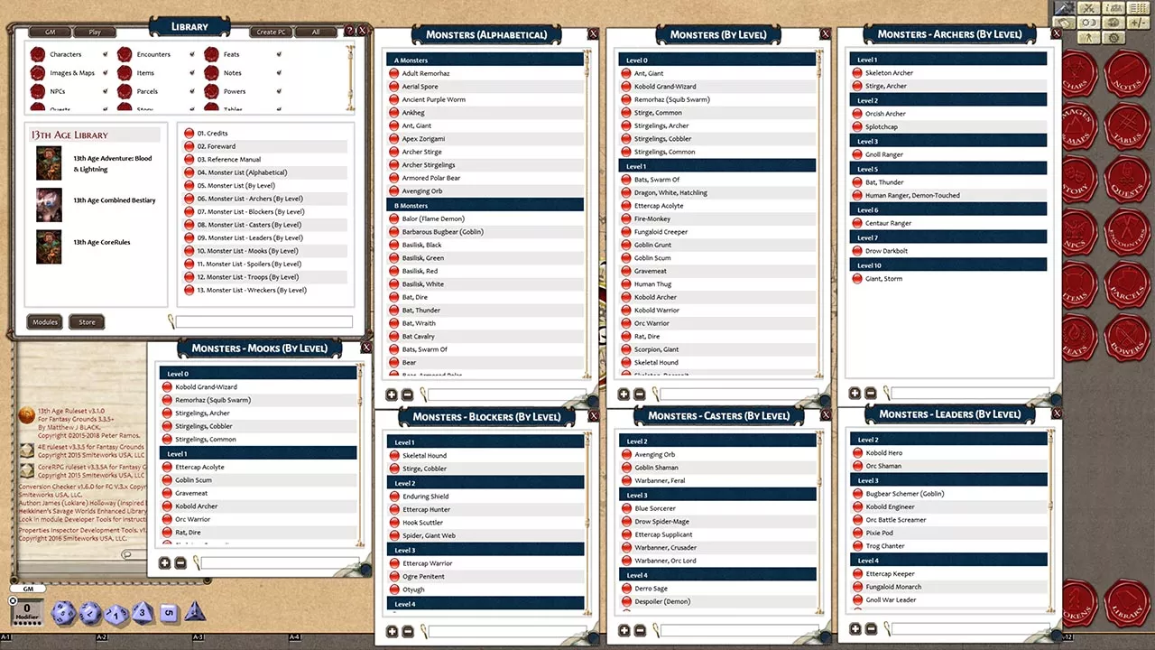Collapse 'B Monsters' header in Alphabetical window
The image size is (1155, 650).
pyautogui.click(x=485, y=206)
